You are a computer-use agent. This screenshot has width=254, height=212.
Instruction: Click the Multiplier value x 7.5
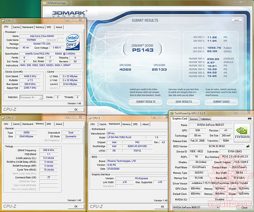pos(30,80)
